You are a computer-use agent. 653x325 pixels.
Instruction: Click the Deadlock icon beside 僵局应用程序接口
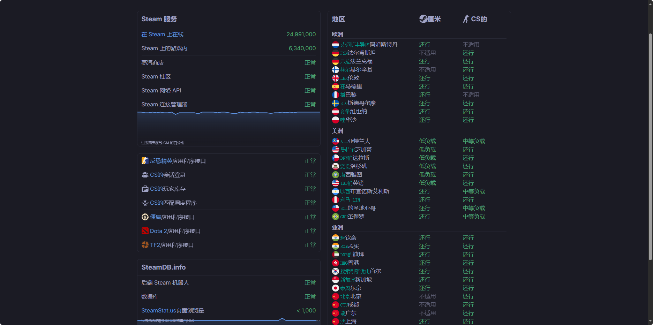click(x=145, y=217)
